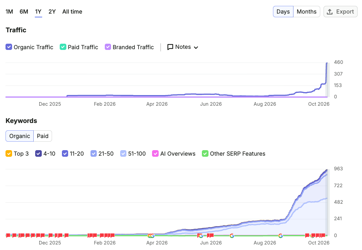Click Aug 2026 on the Keywords chart axis
Viewport: 362px width, 250px height.
point(265,243)
